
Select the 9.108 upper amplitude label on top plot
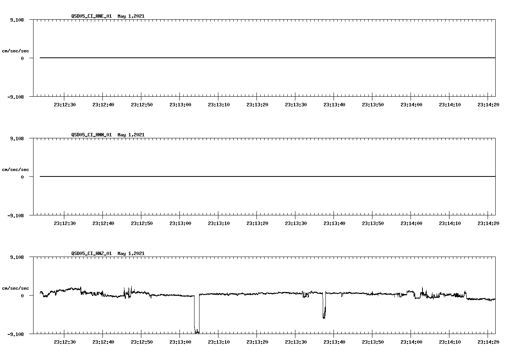click(x=17, y=19)
